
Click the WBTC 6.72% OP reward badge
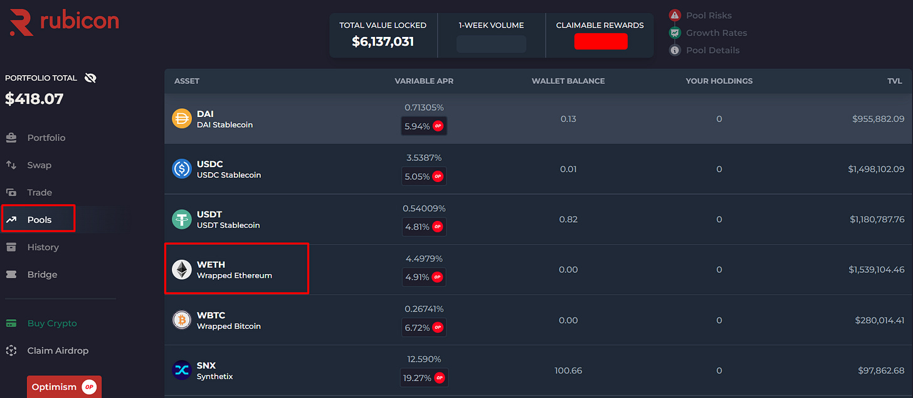tap(424, 327)
